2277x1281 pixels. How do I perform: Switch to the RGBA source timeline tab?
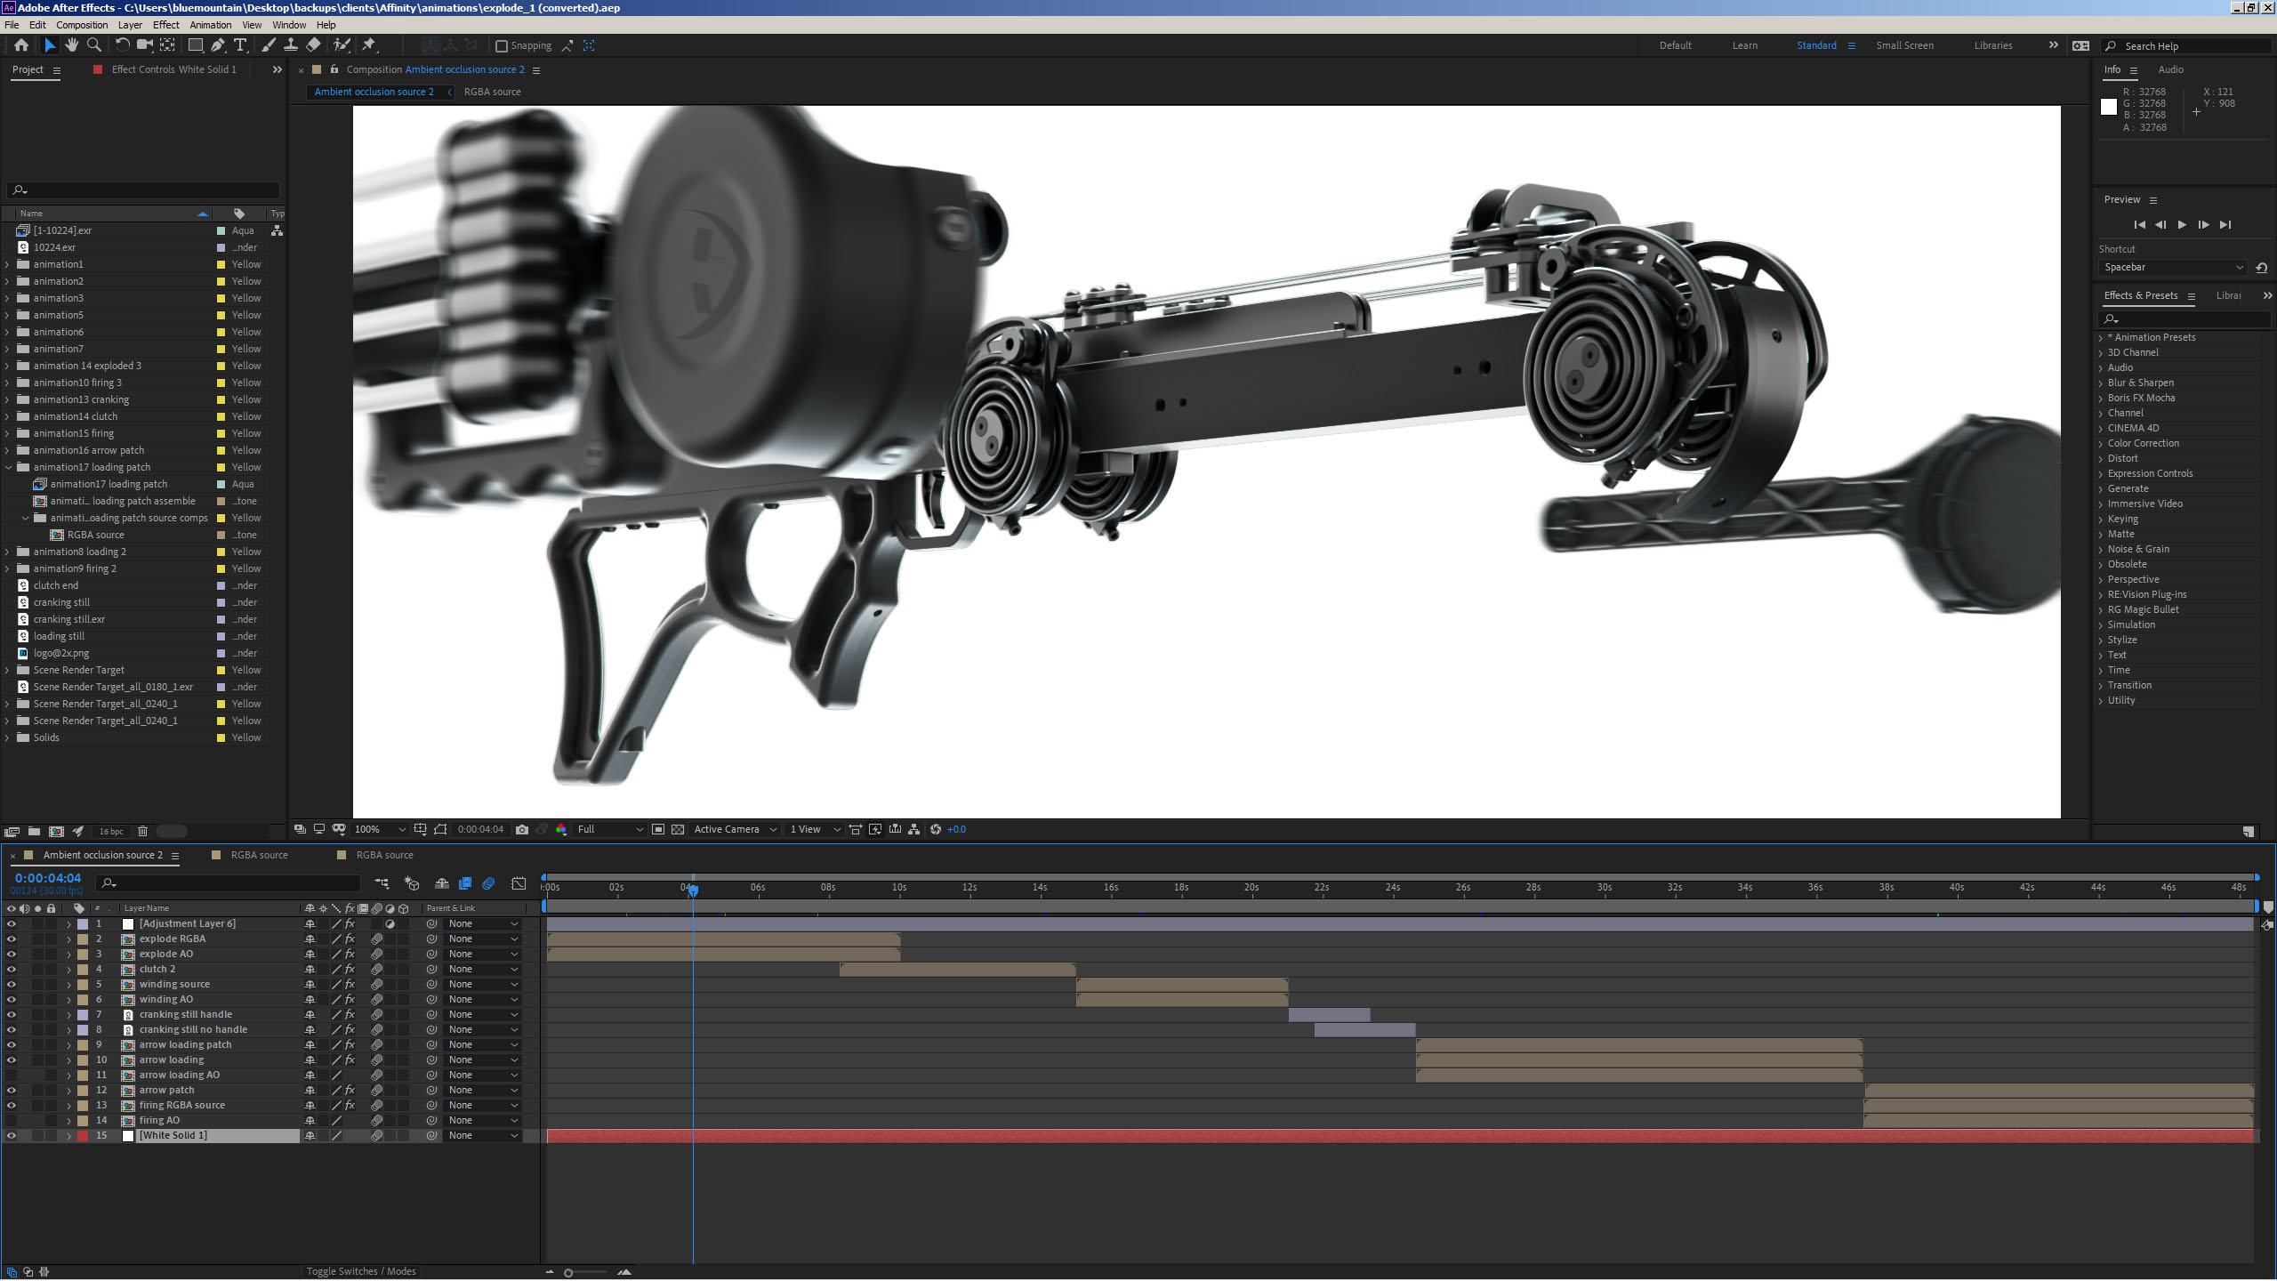[259, 855]
